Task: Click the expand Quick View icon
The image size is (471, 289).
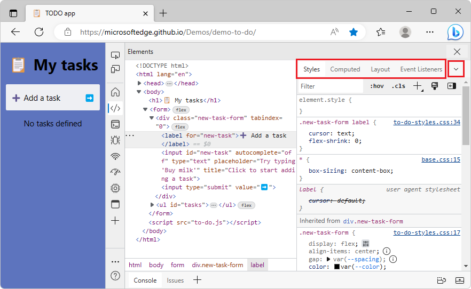Action: 460,280
